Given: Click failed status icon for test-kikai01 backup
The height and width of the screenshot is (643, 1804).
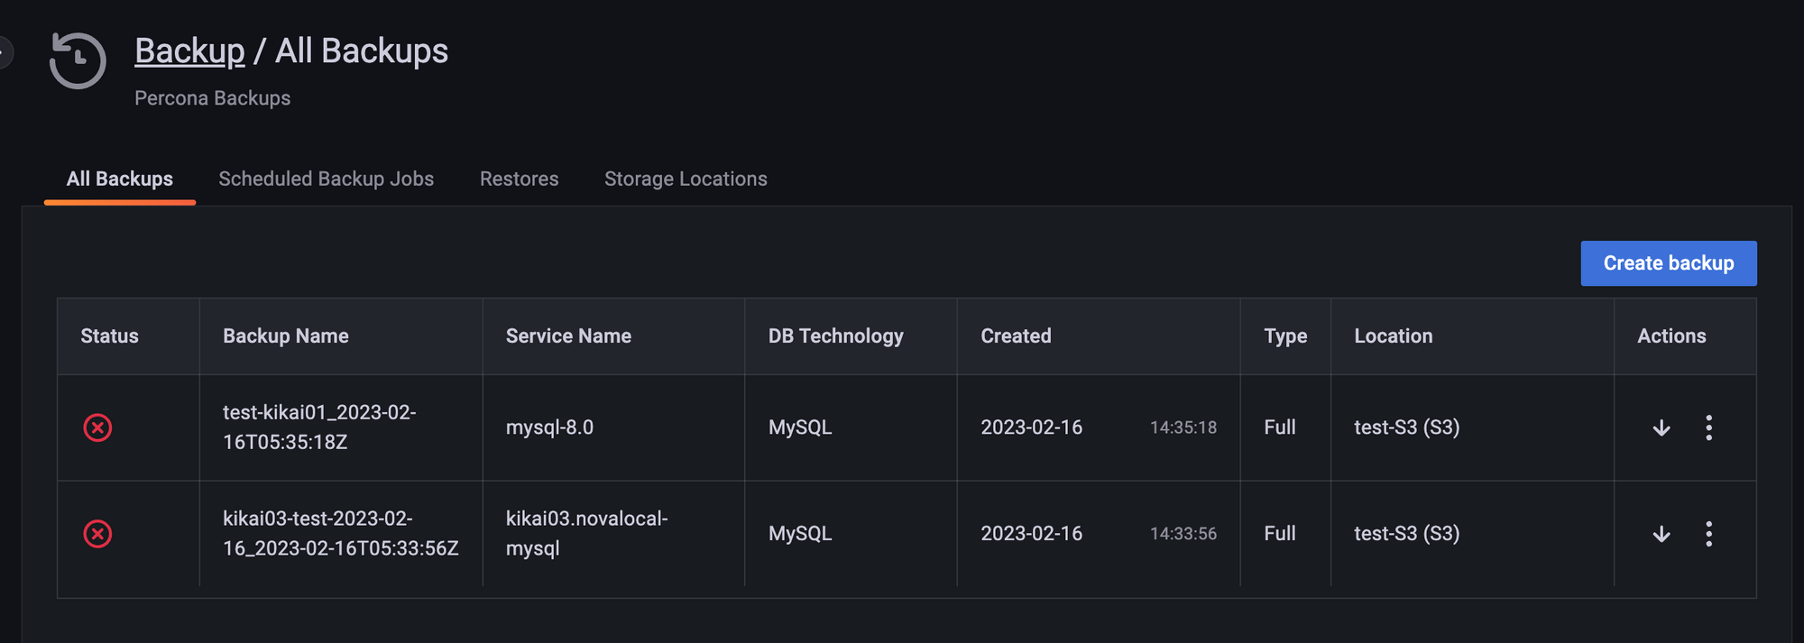Looking at the screenshot, I should tap(97, 427).
